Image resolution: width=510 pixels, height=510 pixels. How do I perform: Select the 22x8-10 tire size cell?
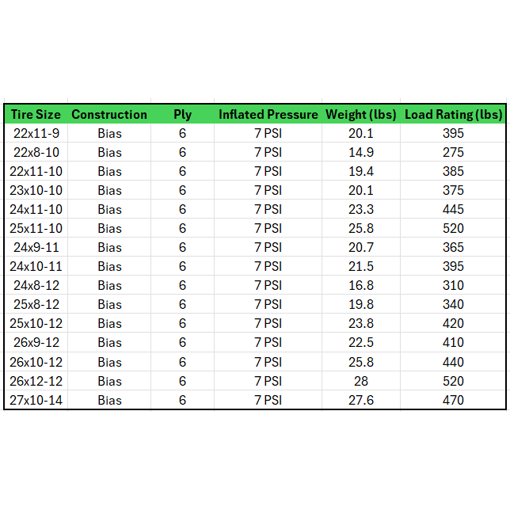(x=36, y=152)
